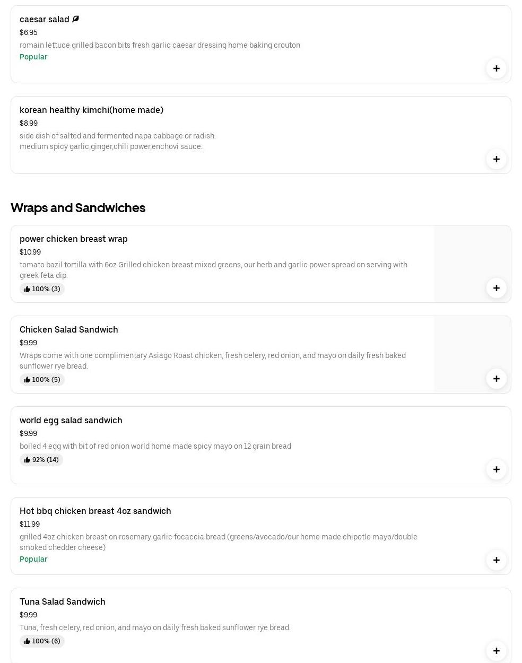Add power chicken breast wrap to order
This screenshot has width=522, height=663.
pyautogui.click(x=496, y=288)
